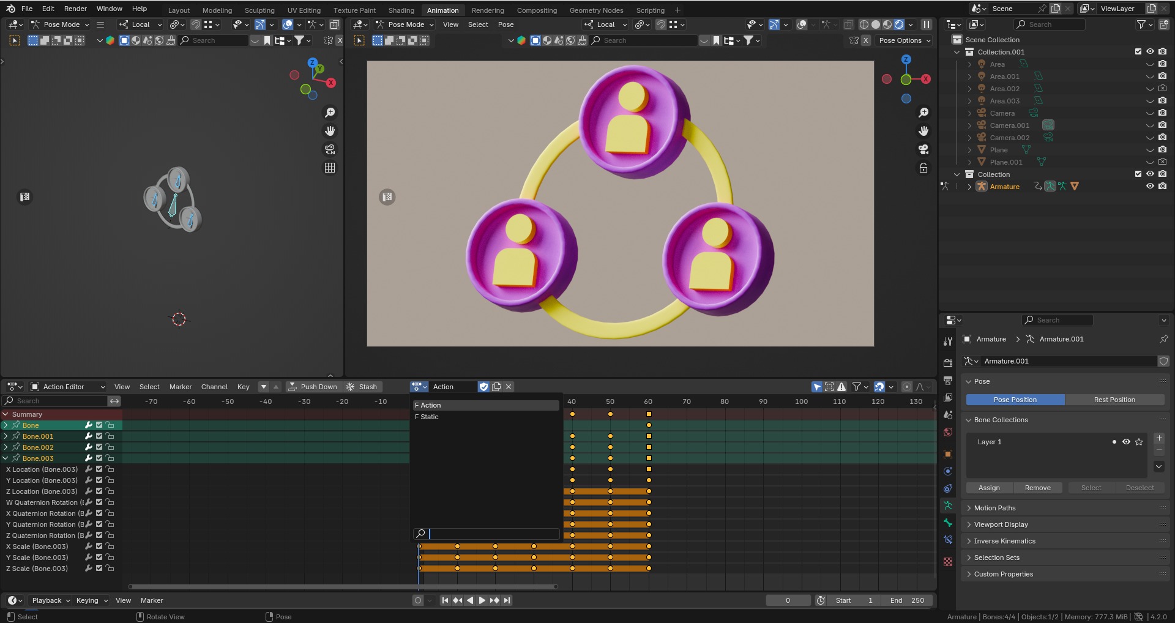Switch to the Scripting workspace tab
The image size is (1175, 623).
(650, 10)
